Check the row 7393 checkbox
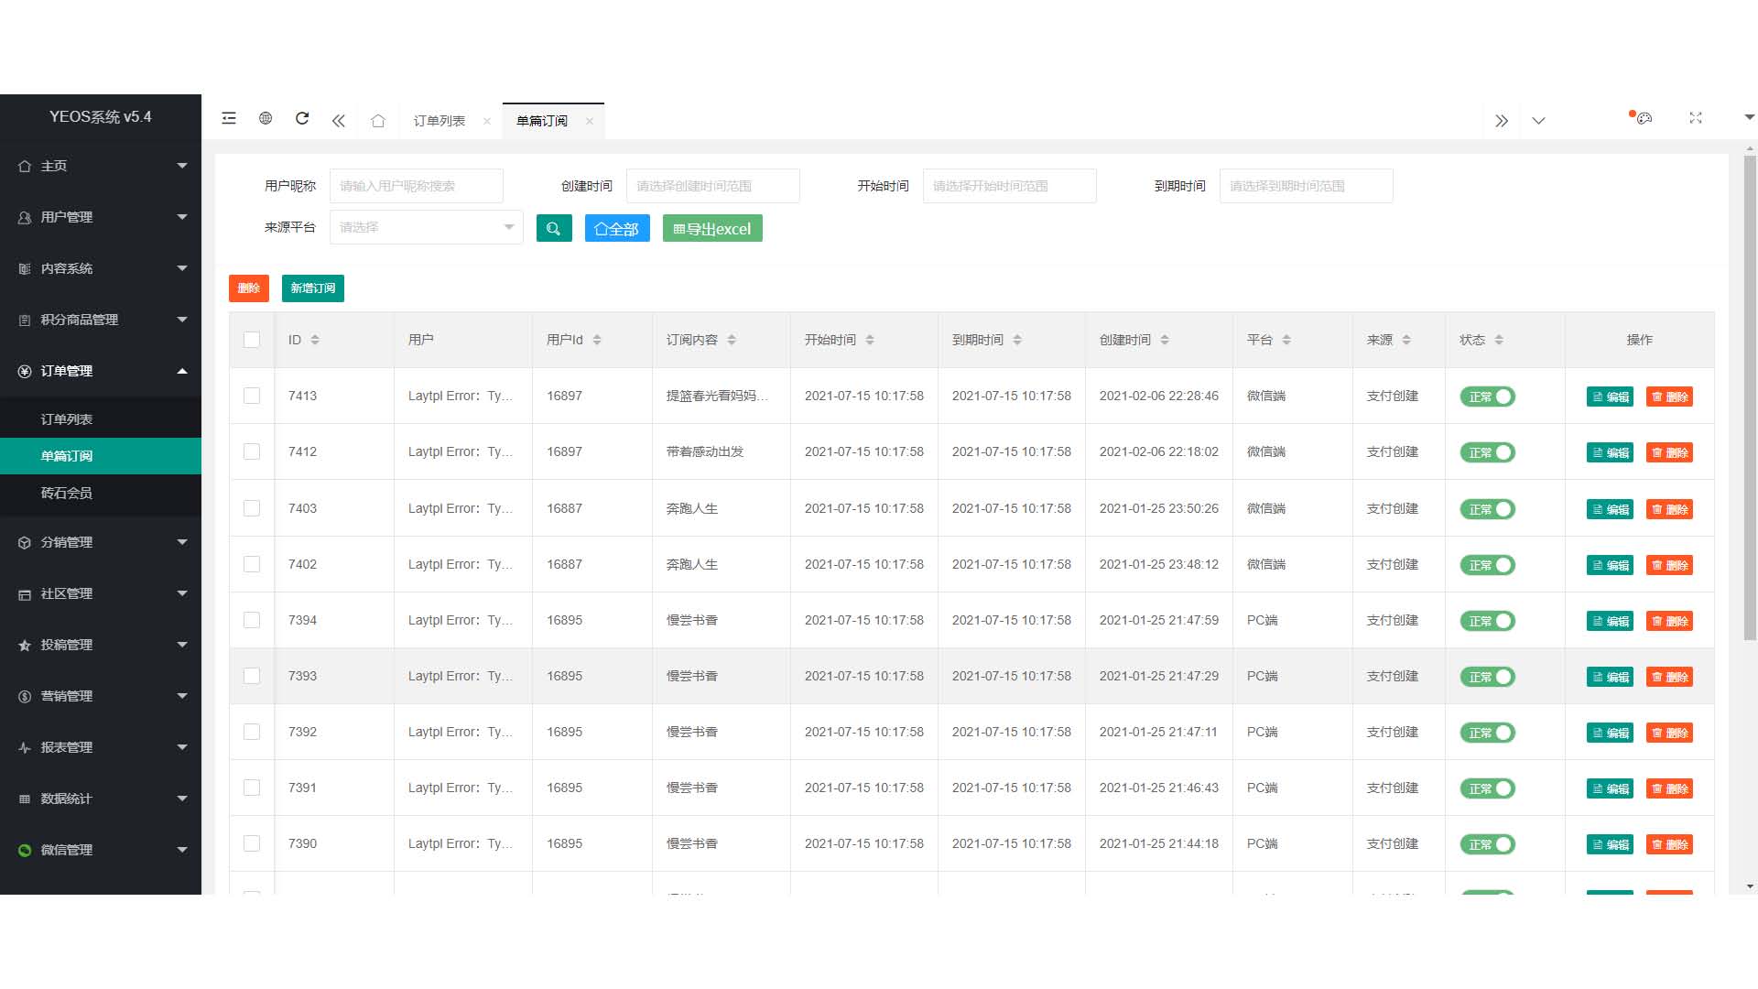 coord(252,676)
